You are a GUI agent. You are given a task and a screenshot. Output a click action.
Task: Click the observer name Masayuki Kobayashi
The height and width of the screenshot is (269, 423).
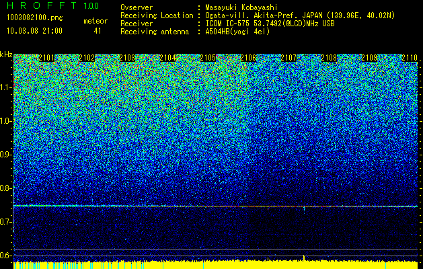(x=241, y=7)
